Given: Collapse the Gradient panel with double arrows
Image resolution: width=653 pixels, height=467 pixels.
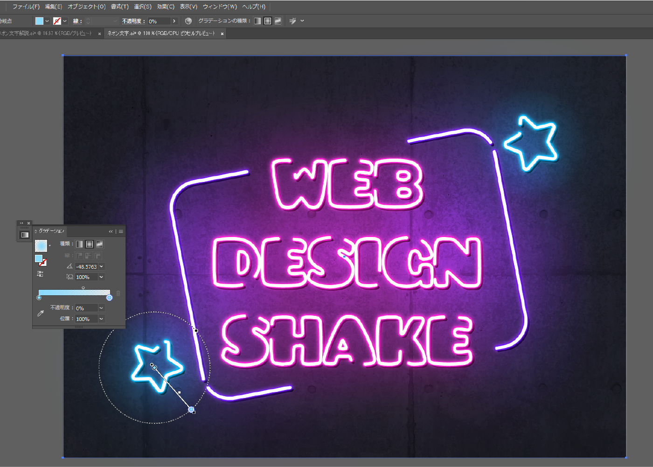Looking at the screenshot, I should [x=111, y=231].
